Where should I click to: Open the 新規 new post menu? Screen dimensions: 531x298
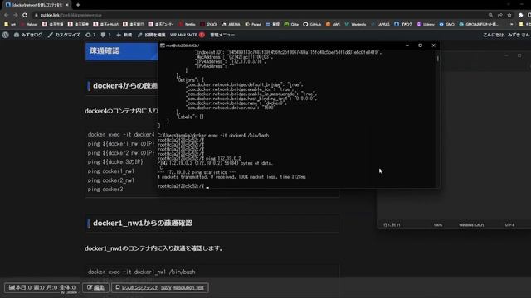(124, 35)
